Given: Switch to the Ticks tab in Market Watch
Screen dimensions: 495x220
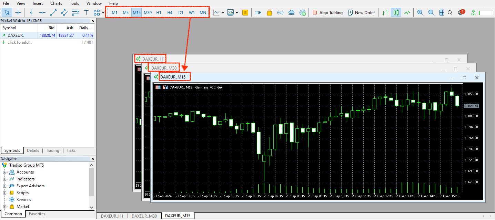Looking at the screenshot, I should [x=71, y=150].
